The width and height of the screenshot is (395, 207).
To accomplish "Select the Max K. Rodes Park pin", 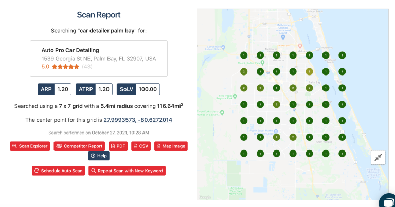I will coord(262,62).
